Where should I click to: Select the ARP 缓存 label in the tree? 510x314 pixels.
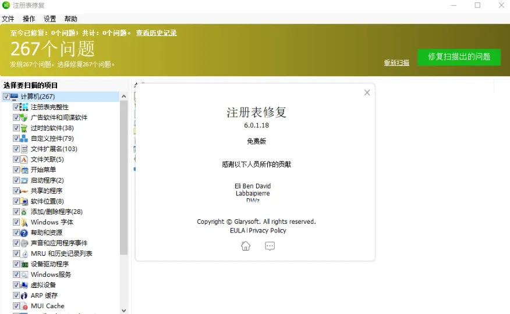pos(44,295)
